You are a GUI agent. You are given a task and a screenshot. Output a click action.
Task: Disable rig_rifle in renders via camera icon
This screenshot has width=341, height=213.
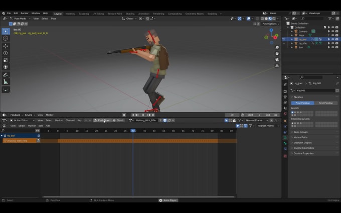(x=337, y=43)
